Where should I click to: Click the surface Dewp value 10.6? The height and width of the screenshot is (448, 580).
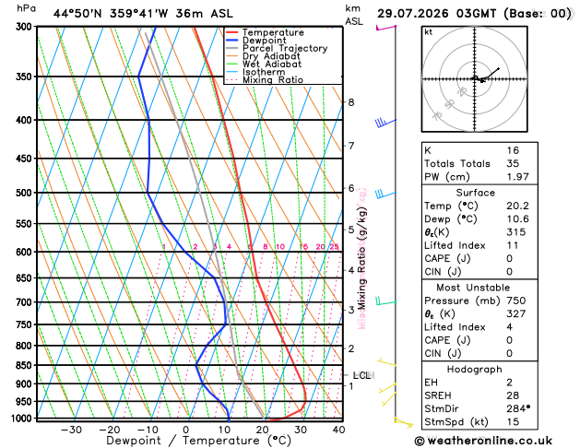pos(517,218)
